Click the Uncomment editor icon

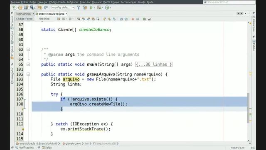(x=149, y=19)
